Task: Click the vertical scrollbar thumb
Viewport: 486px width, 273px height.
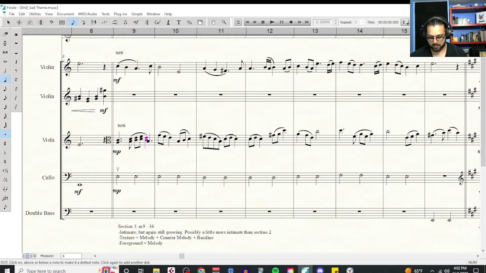Action: [x=483, y=112]
